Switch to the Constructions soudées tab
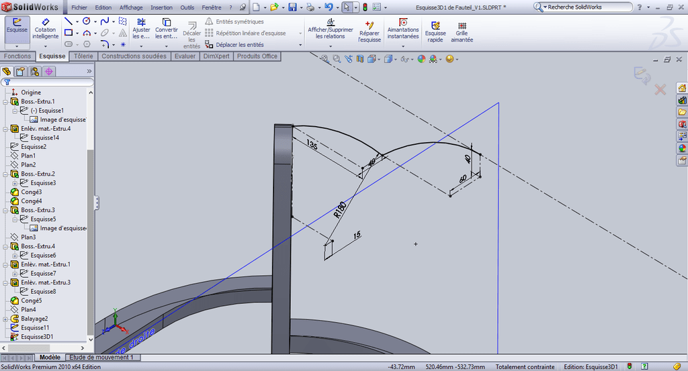Viewport: 688px width, 371px height. 134,56
